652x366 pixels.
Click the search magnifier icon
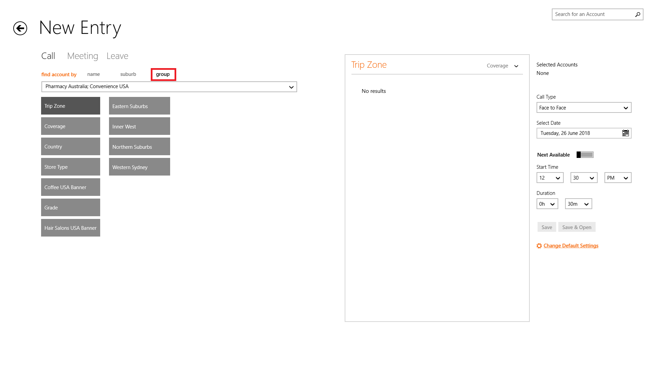coord(637,14)
